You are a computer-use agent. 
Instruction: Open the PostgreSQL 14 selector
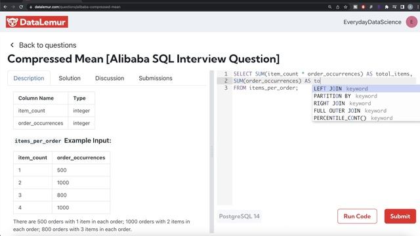[239, 216]
